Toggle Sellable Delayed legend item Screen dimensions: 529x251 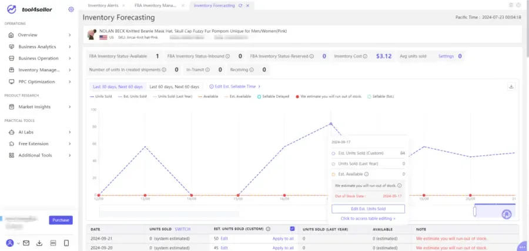(x=273, y=96)
